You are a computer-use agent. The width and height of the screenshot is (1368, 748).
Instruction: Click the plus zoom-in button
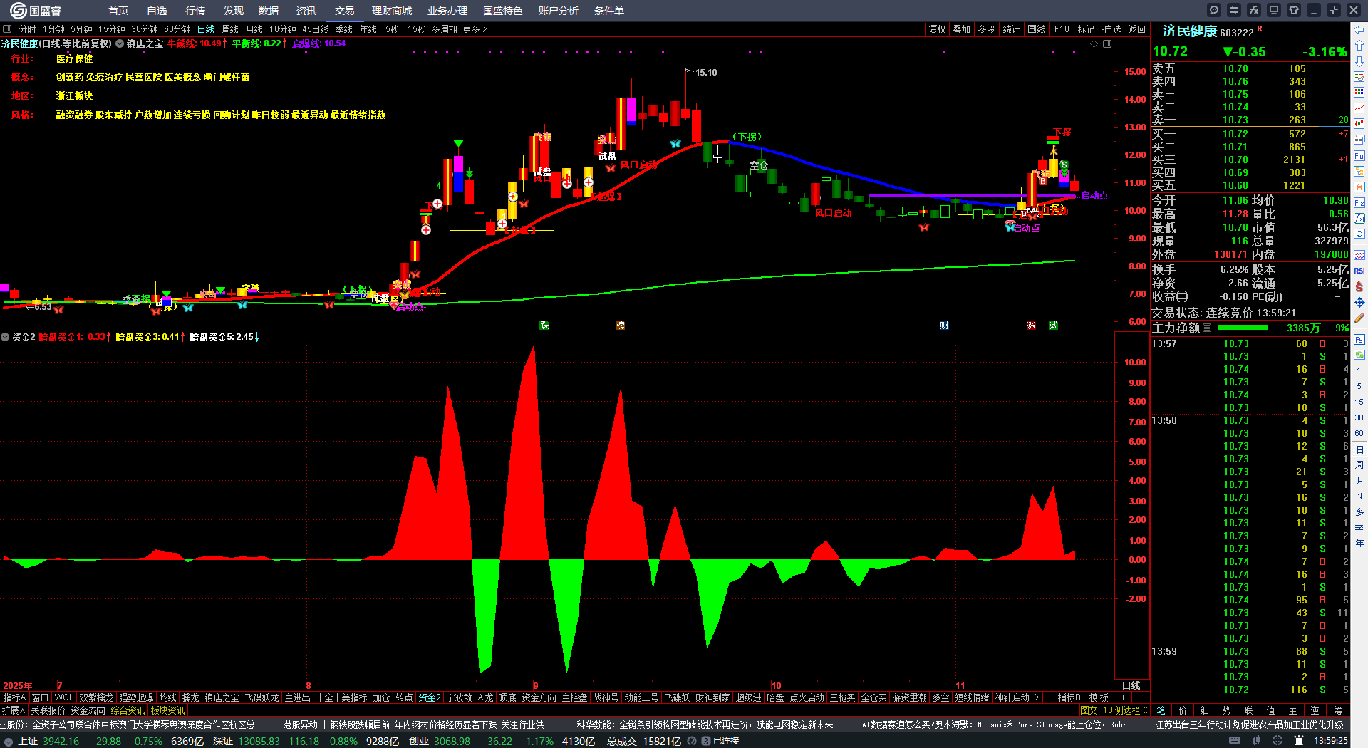1124,697
